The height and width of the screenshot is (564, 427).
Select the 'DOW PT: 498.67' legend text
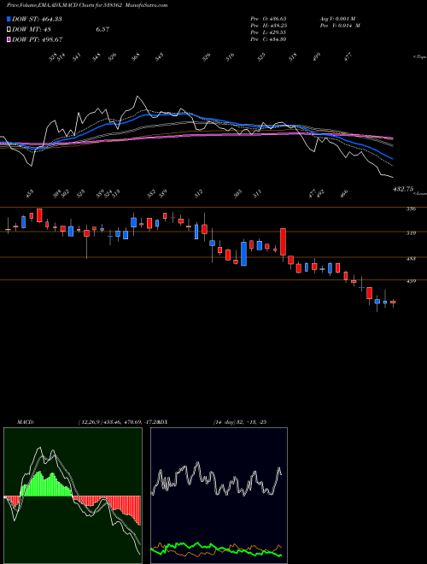click(x=37, y=39)
